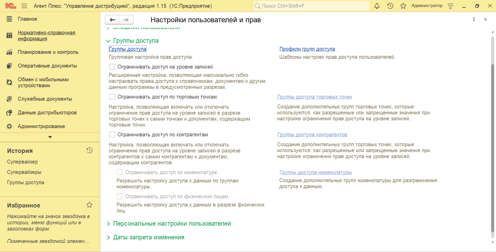This screenshot has width=496, height=252.
Task: Click the back navigation arrow
Action: [x=112, y=20]
